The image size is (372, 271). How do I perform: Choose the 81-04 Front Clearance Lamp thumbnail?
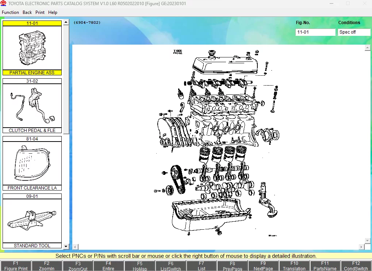[x=32, y=163]
